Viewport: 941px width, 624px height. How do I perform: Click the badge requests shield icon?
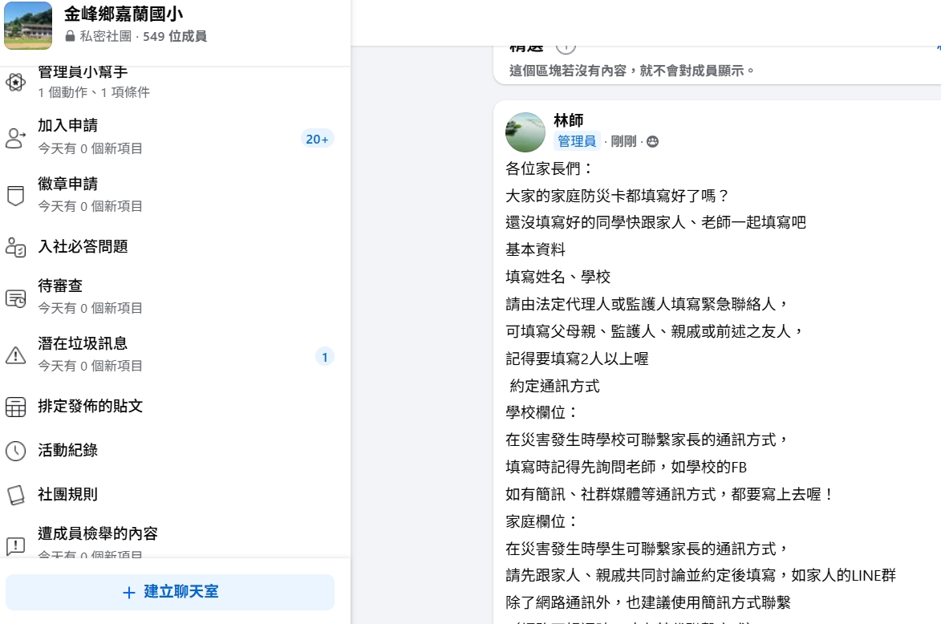pos(16,196)
